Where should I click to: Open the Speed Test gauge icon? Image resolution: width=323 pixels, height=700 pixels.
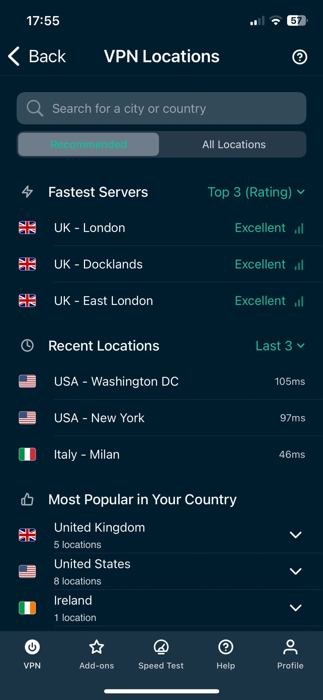161,647
